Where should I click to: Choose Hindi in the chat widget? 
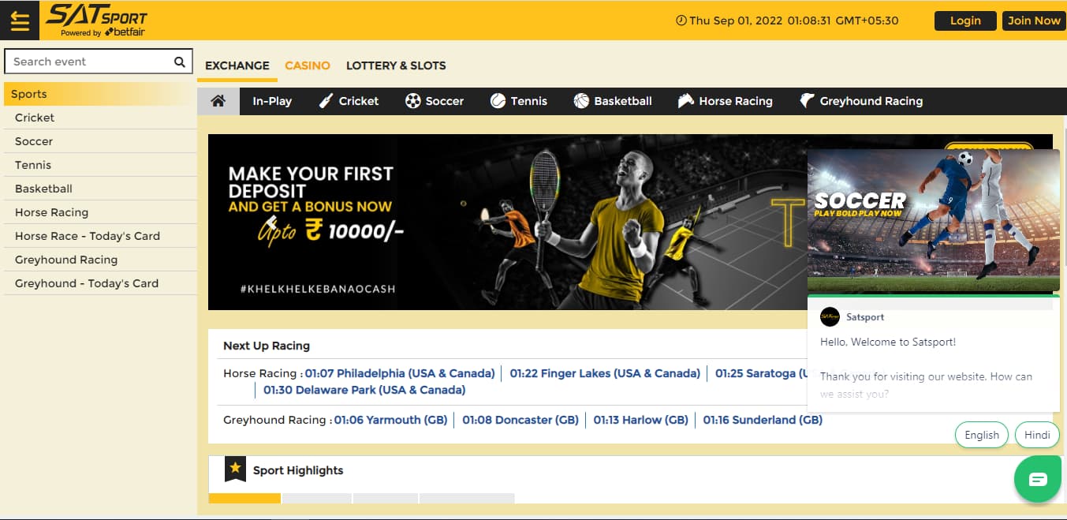tap(1037, 435)
